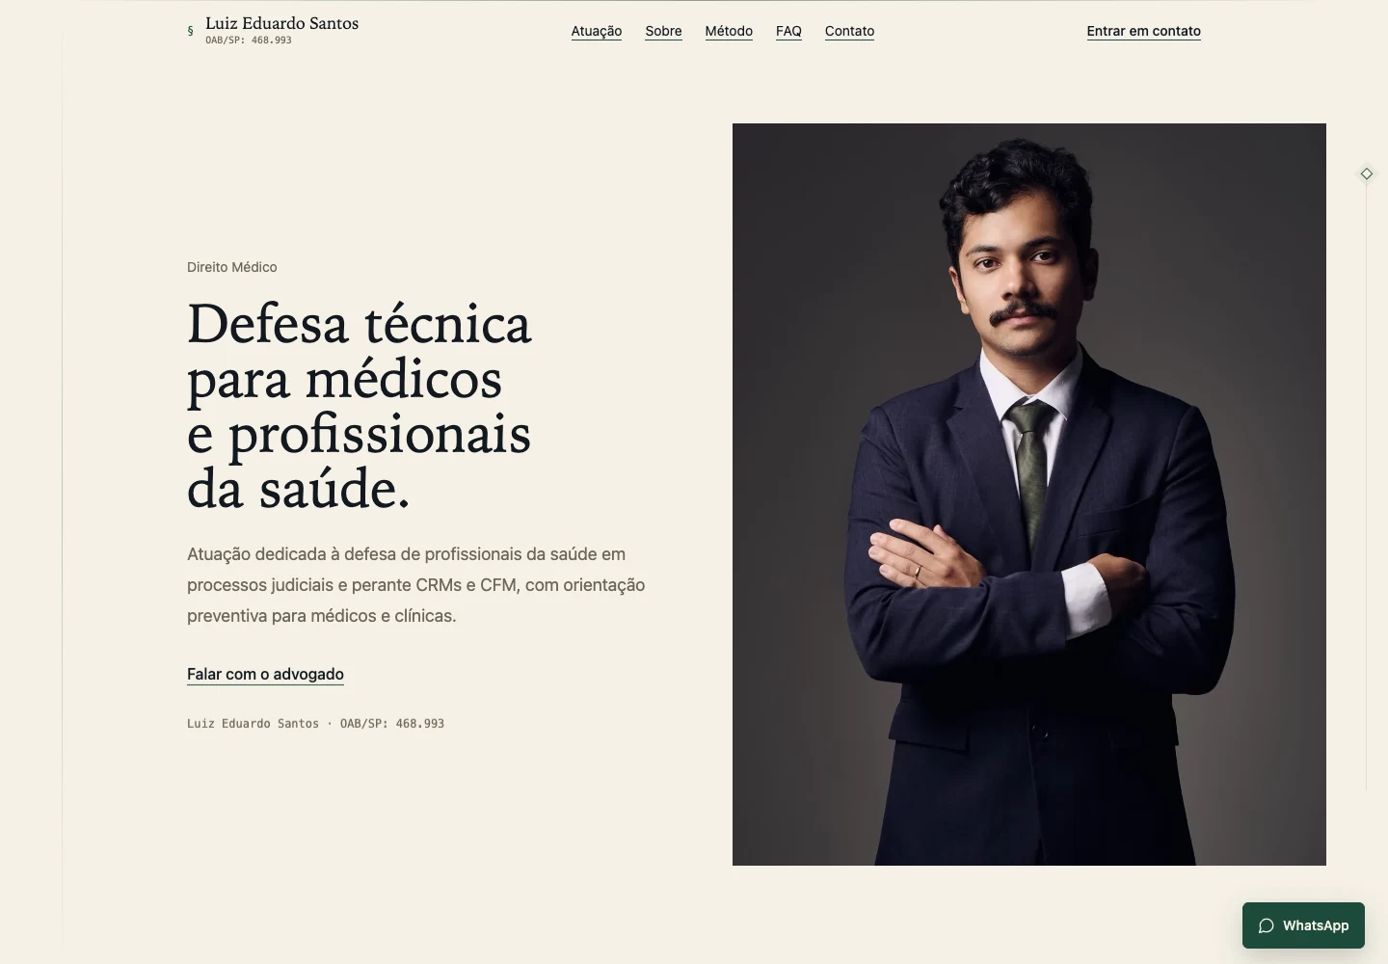The image size is (1388, 964).
Task: Click the WhatsApp chat bubble icon
Action: pos(1267,925)
